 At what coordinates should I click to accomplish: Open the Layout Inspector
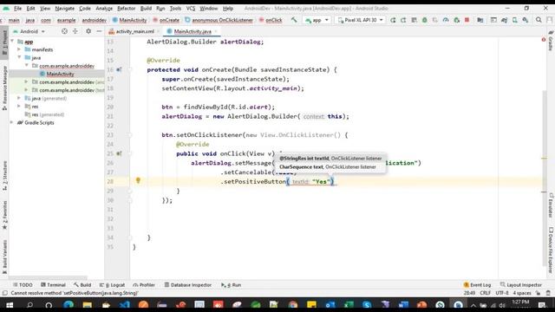(521, 285)
